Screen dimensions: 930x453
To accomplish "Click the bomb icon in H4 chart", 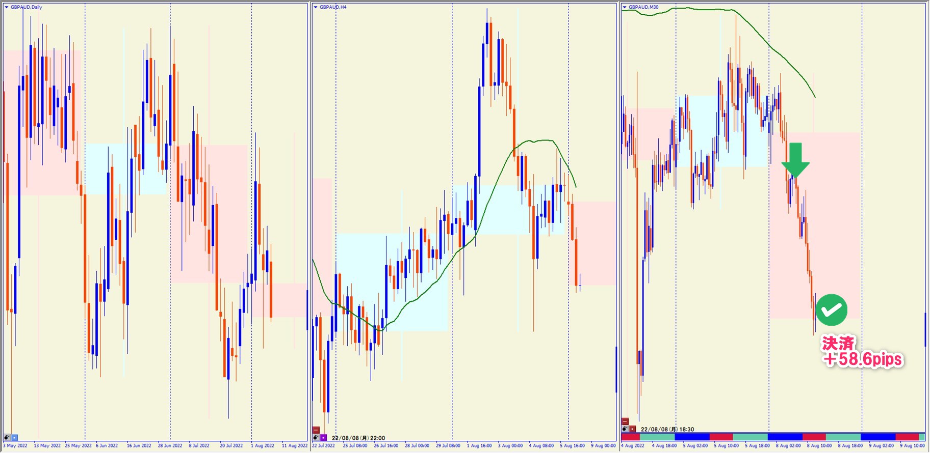I will click(x=316, y=438).
